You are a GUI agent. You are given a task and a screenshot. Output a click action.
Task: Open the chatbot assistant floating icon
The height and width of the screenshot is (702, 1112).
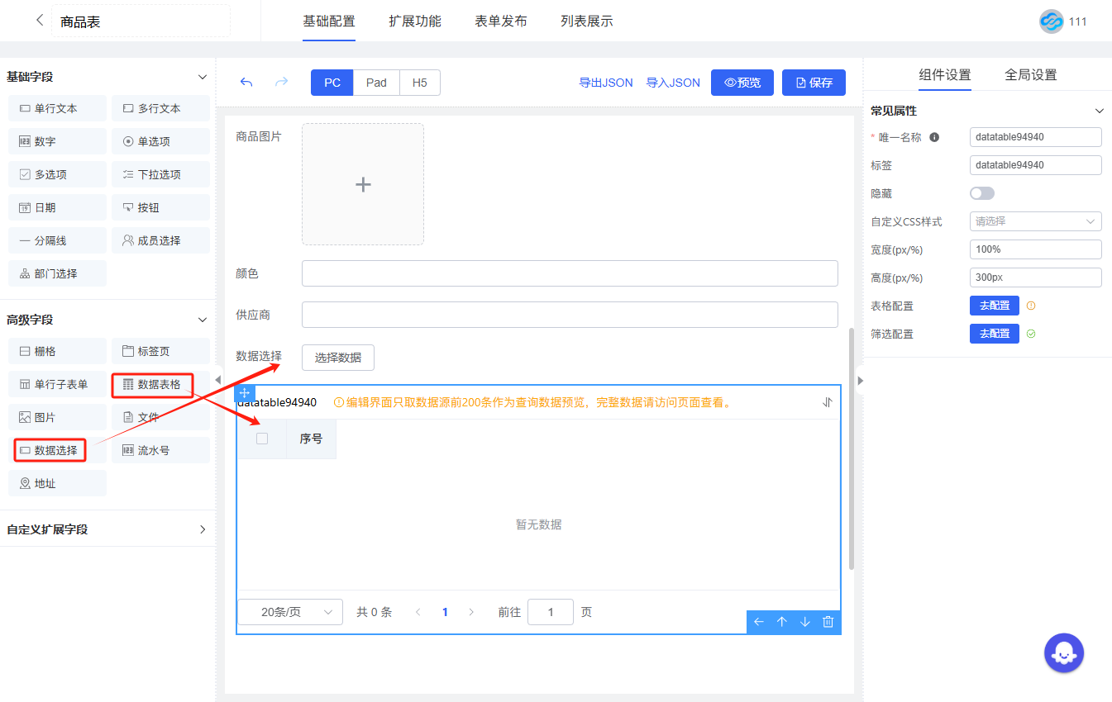coord(1063,653)
